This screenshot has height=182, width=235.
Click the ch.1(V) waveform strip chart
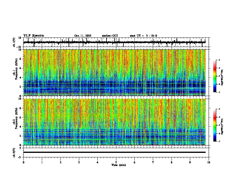pyautogui.click(x=116, y=42)
